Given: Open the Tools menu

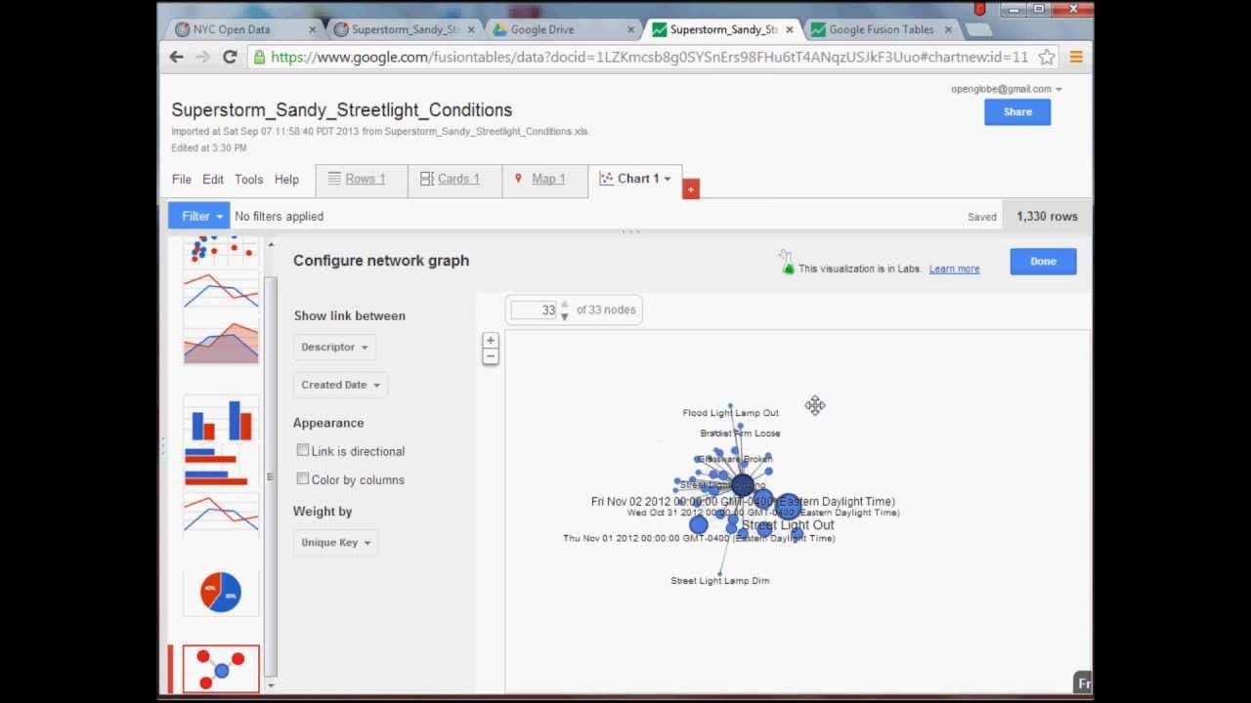Looking at the screenshot, I should [x=248, y=180].
